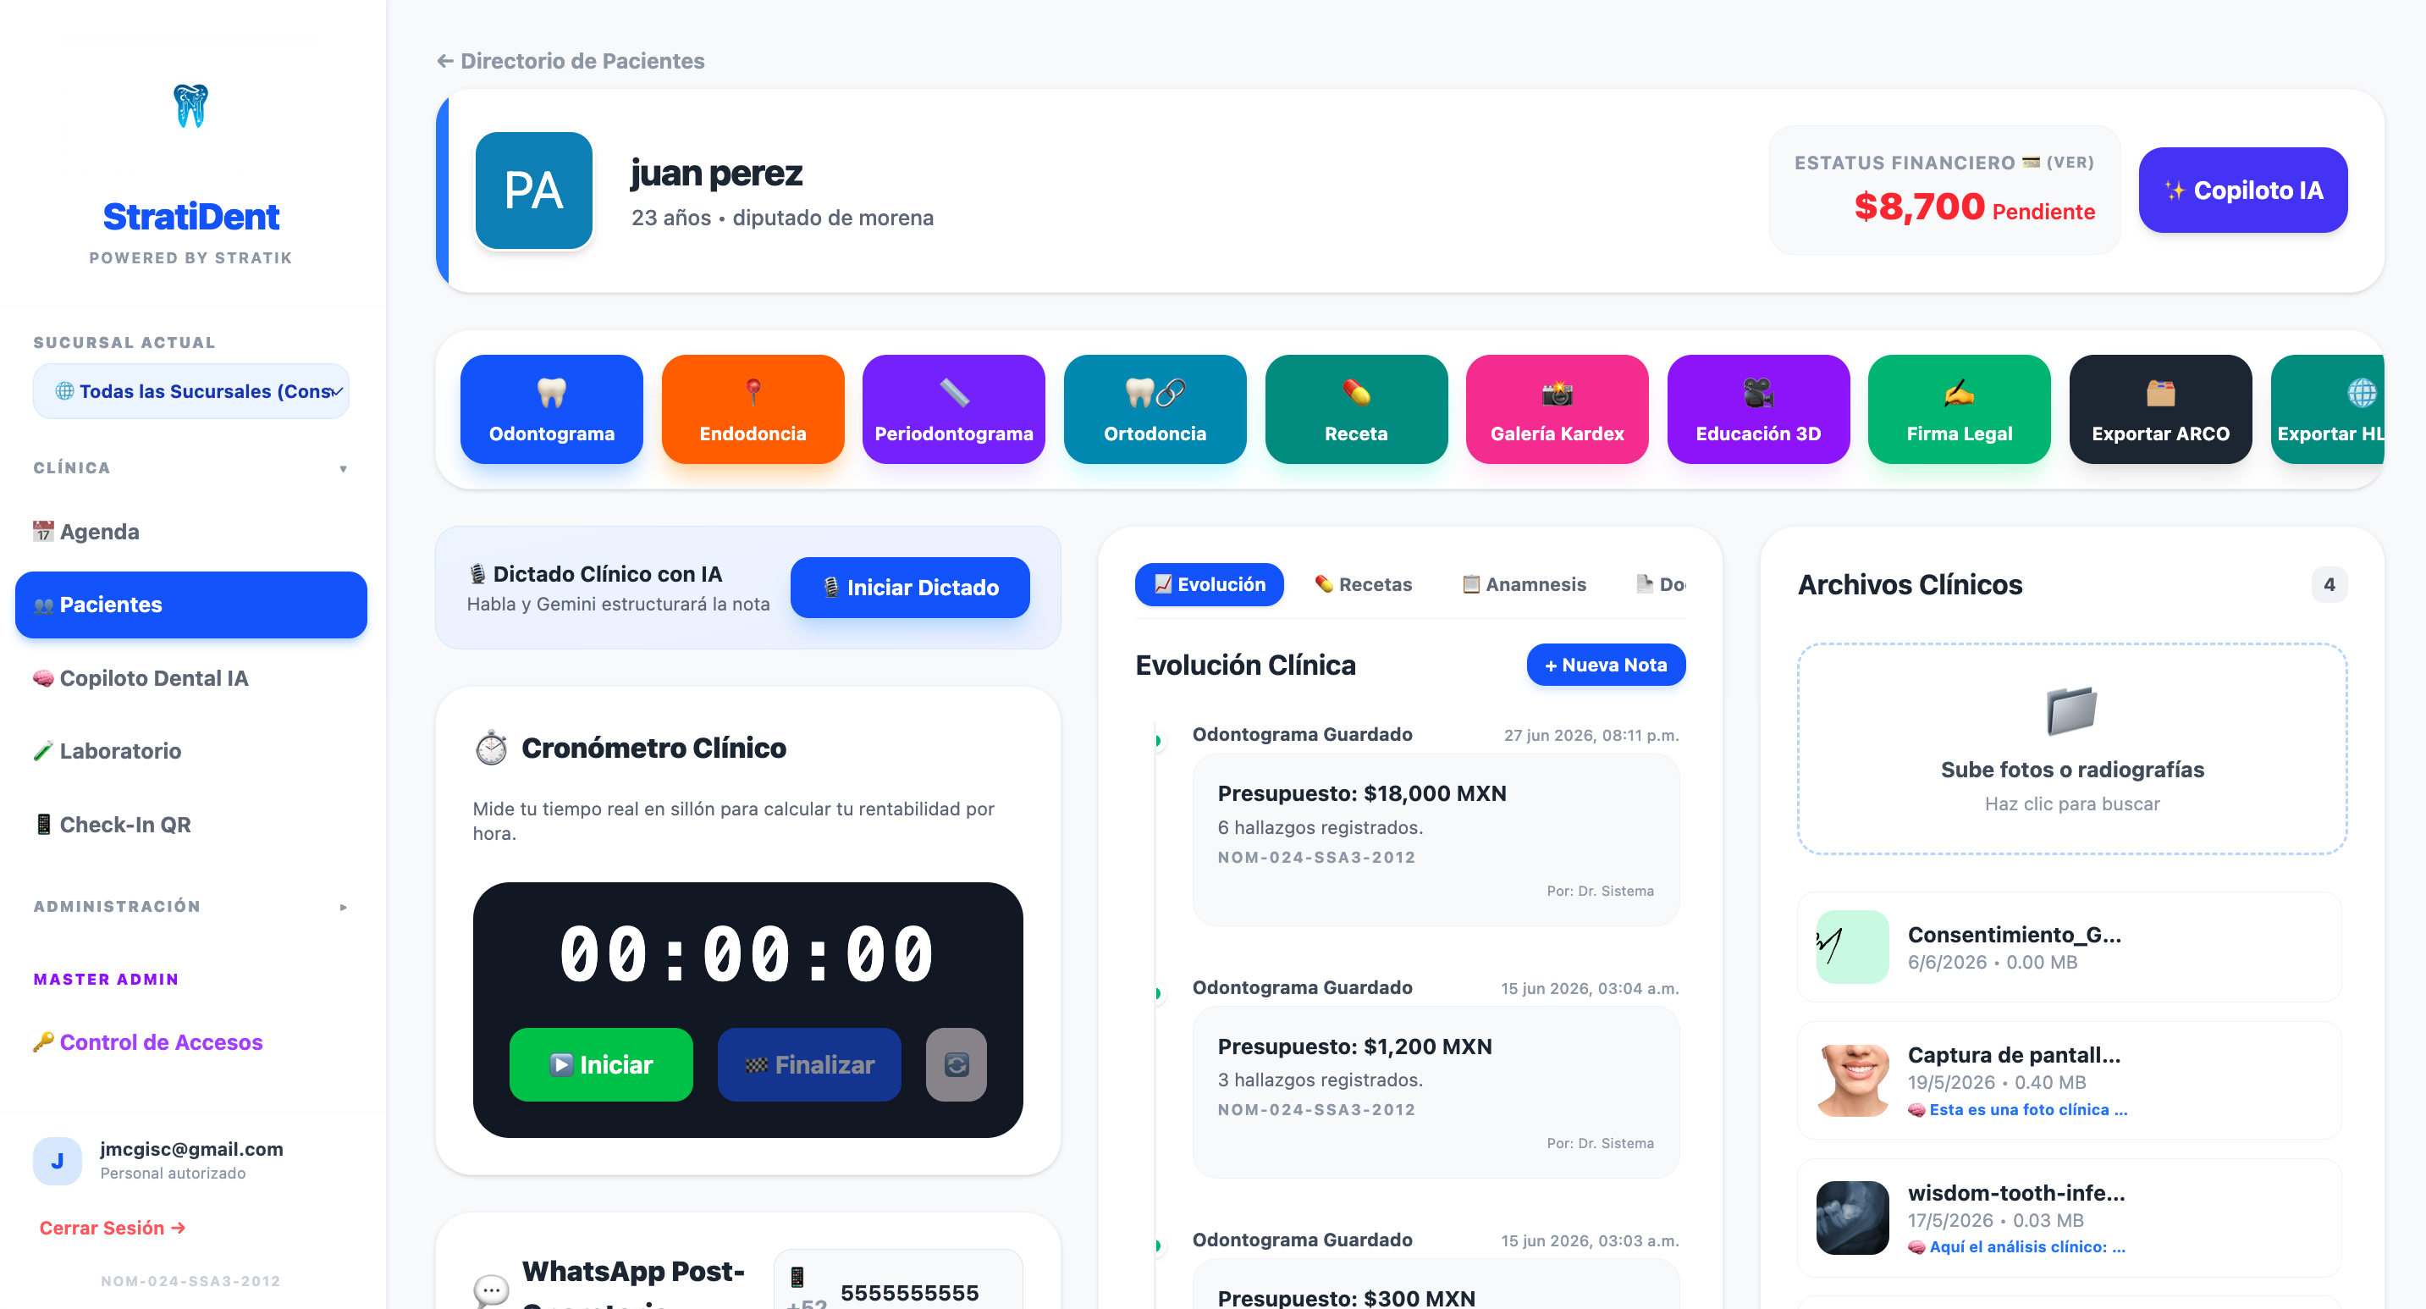Start the stopwatch with Iniciar
The width and height of the screenshot is (2426, 1309).
pos(601,1064)
